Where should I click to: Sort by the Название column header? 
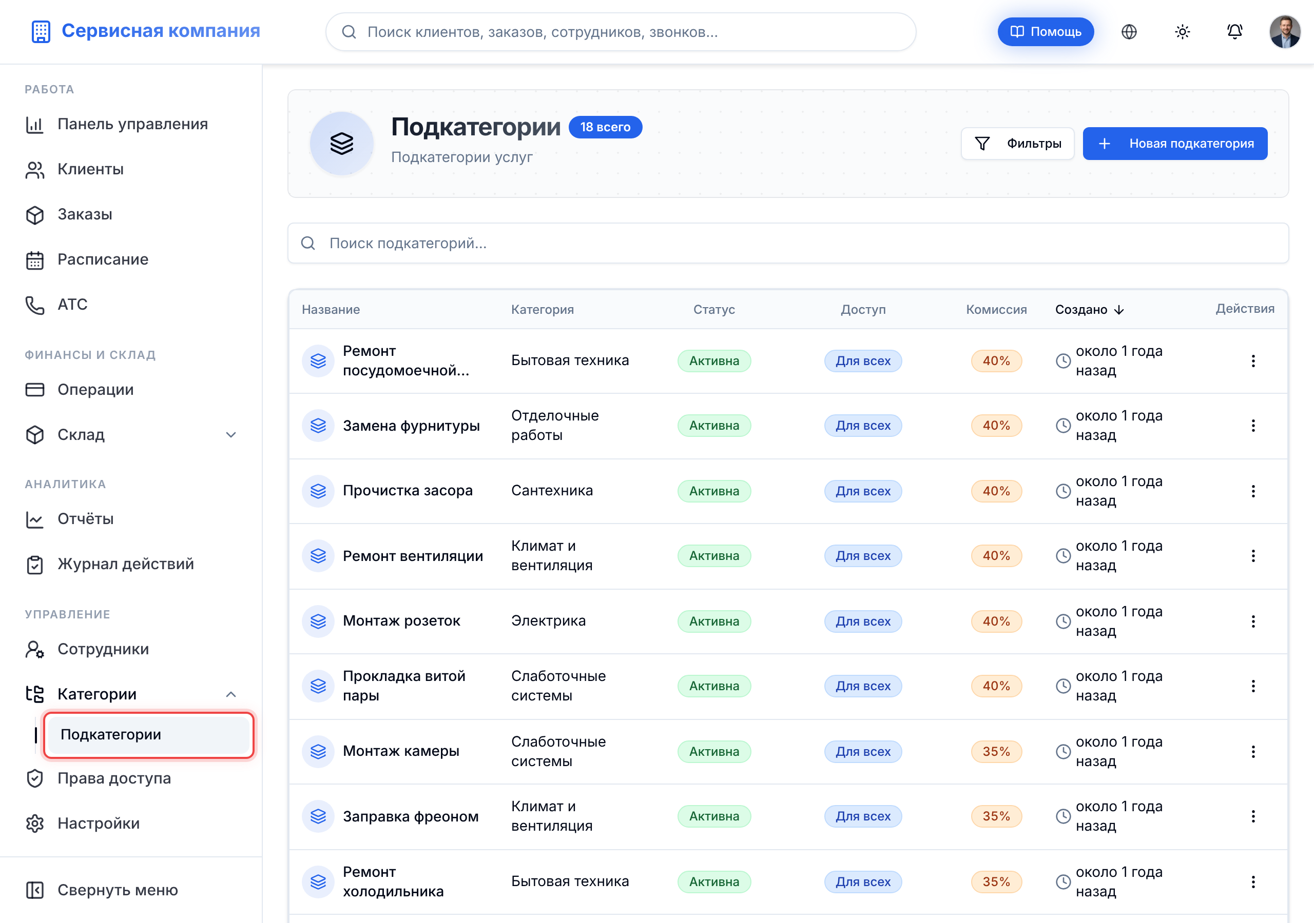(331, 310)
